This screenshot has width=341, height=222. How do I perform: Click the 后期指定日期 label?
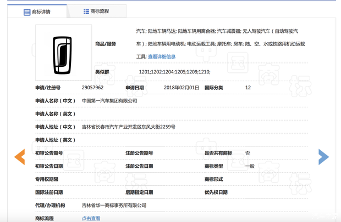[x=139, y=192]
